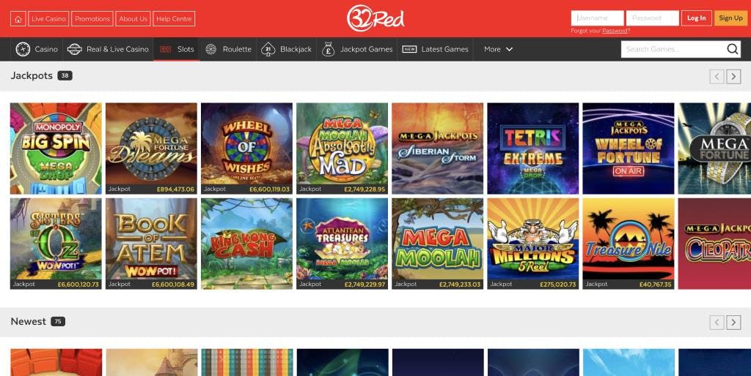Viewport: 751px width, 376px height.
Task: Open Wheel of Fortune On Air game
Action: [x=629, y=148]
